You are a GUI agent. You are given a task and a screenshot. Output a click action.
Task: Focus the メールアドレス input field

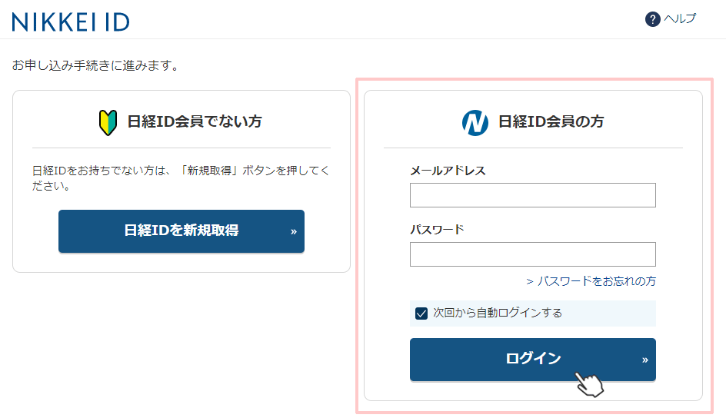point(532,195)
